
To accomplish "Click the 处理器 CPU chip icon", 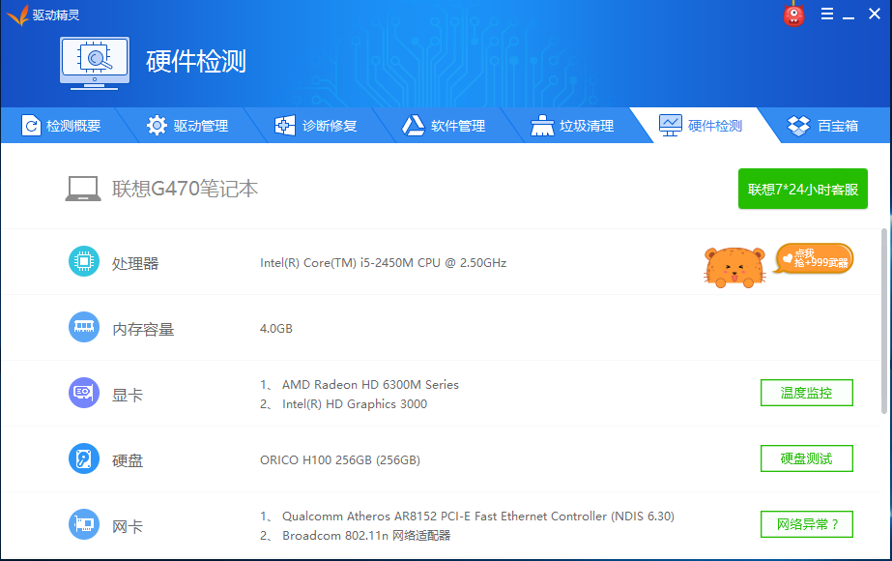I will 84,261.
